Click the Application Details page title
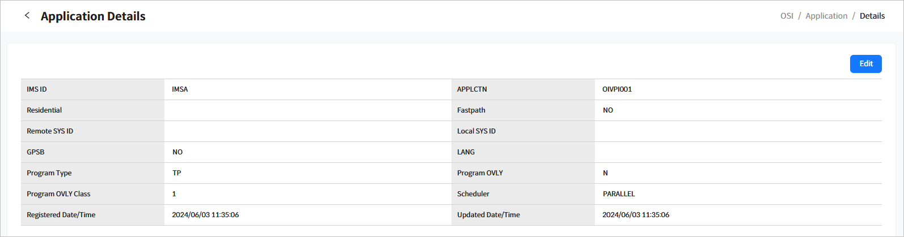Image resolution: width=904 pixels, height=237 pixels. [x=93, y=16]
